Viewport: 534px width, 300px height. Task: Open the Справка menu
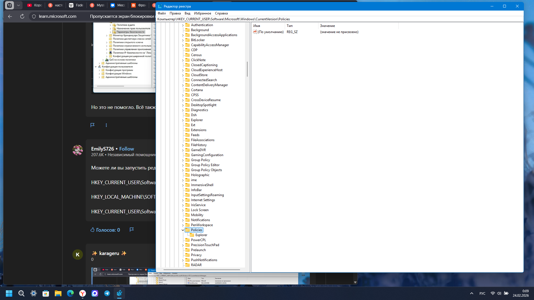click(221, 13)
